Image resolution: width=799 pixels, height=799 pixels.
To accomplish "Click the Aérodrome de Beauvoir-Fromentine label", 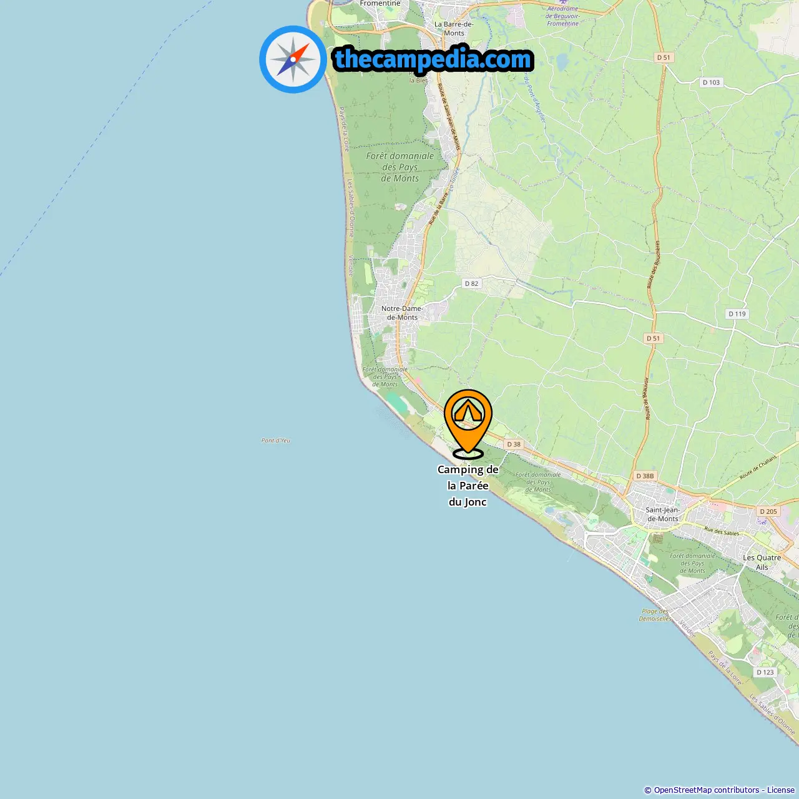I will pos(562,16).
